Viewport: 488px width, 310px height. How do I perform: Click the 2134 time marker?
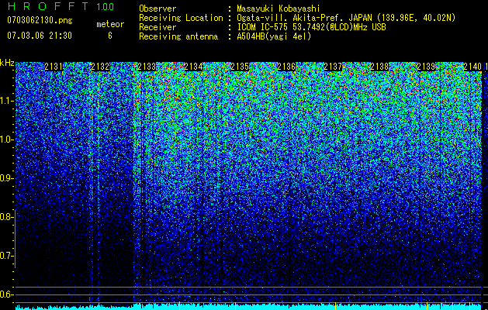tap(193, 67)
